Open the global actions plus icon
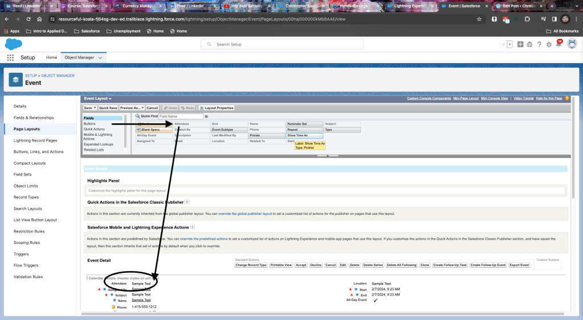This screenshot has width=583, height=320. [520, 44]
